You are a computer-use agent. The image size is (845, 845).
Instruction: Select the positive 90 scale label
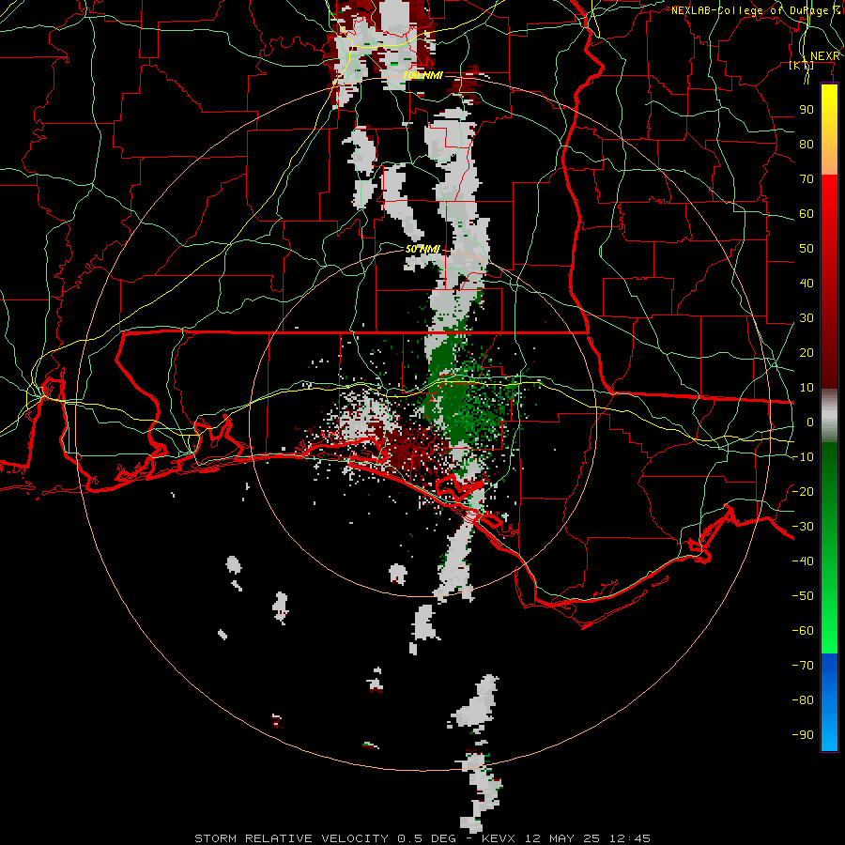click(x=807, y=110)
